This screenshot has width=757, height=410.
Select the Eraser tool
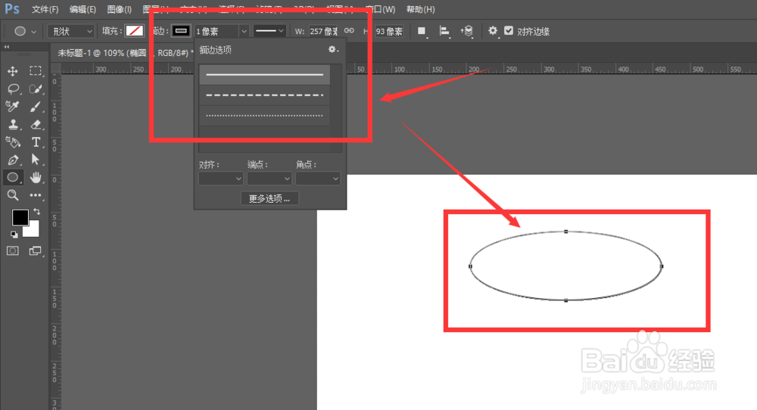click(x=36, y=125)
